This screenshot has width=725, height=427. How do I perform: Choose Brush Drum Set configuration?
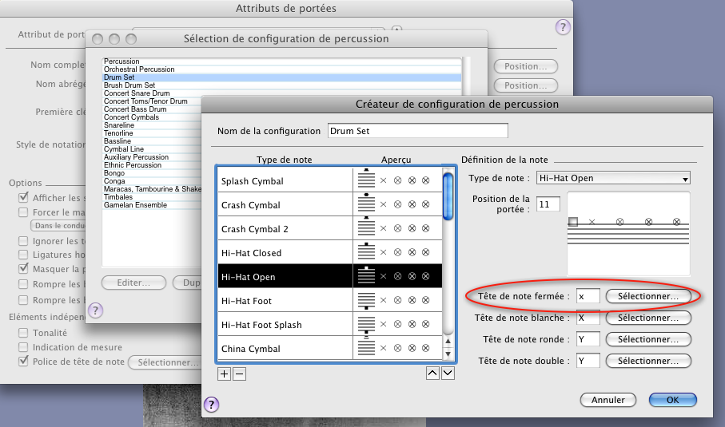pyautogui.click(x=129, y=85)
